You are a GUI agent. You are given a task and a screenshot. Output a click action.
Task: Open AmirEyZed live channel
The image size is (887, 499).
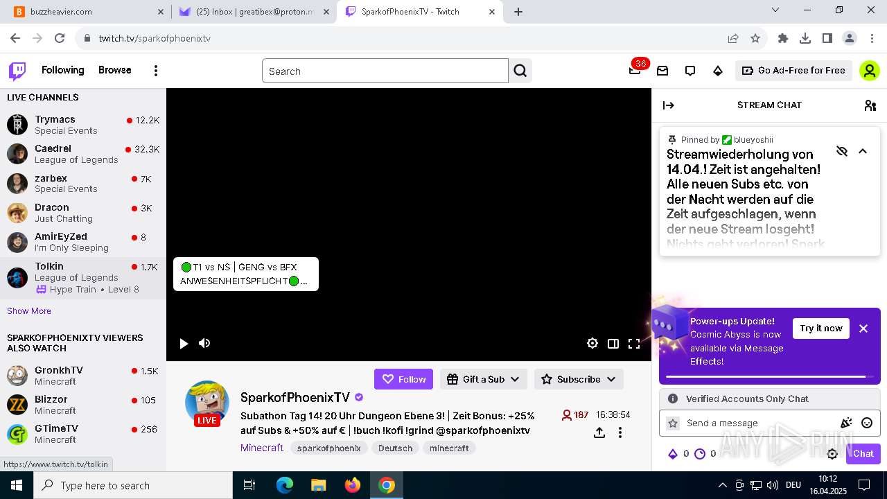click(83, 242)
